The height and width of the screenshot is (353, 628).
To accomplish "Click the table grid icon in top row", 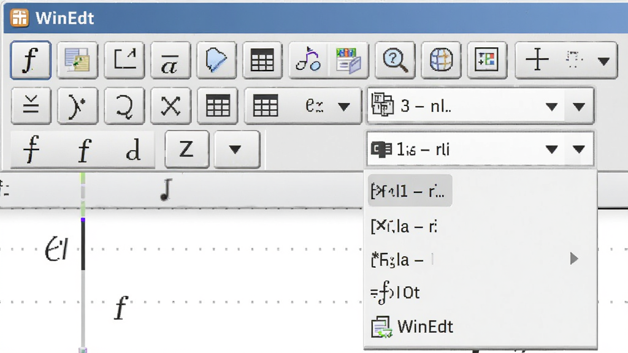I will click(x=262, y=60).
